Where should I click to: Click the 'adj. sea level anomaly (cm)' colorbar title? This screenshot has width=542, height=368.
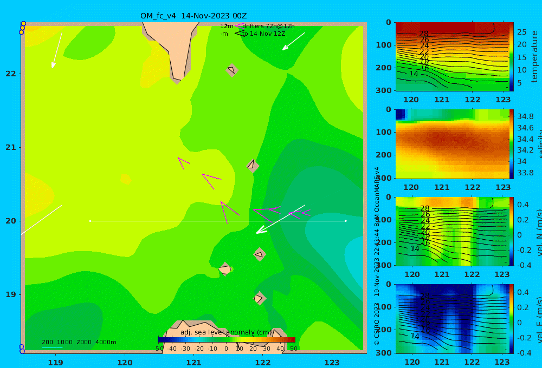(226, 332)
